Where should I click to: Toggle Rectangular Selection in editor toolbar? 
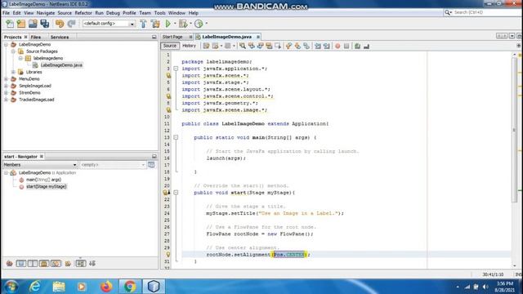[x=278, y=46]
